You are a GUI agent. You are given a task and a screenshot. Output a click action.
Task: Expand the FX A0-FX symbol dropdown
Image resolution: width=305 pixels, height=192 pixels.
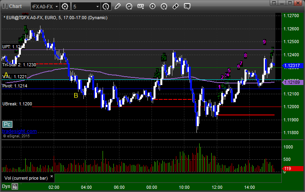[57, 7]
